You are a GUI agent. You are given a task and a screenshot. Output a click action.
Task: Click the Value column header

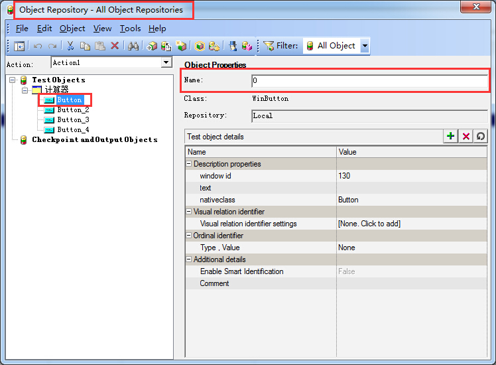pyautogui.click(x=412, y=152)
